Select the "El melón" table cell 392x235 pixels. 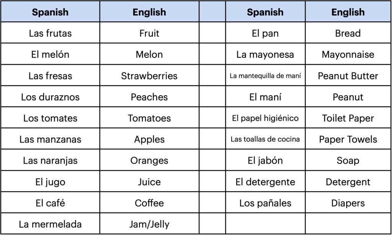(x=50, y=54)
